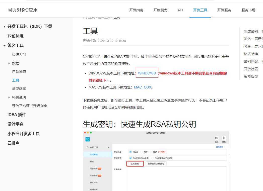This screenshot has width=263, height=191.
Task: Go to the 开放能力 top tab
Action: pos(160,10)
